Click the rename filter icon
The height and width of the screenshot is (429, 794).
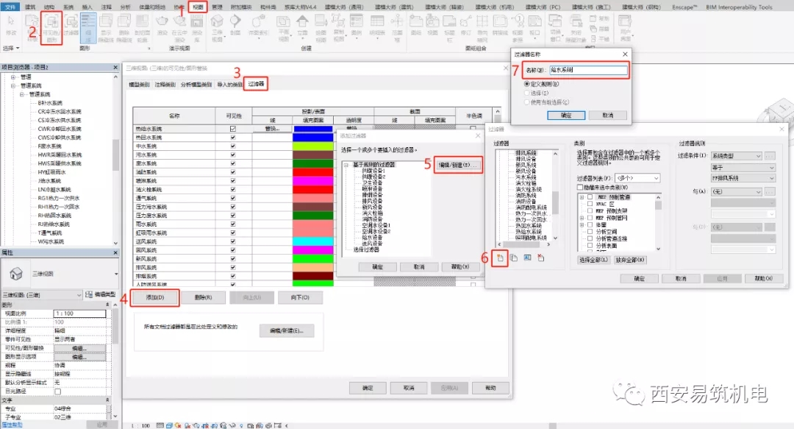527,258
